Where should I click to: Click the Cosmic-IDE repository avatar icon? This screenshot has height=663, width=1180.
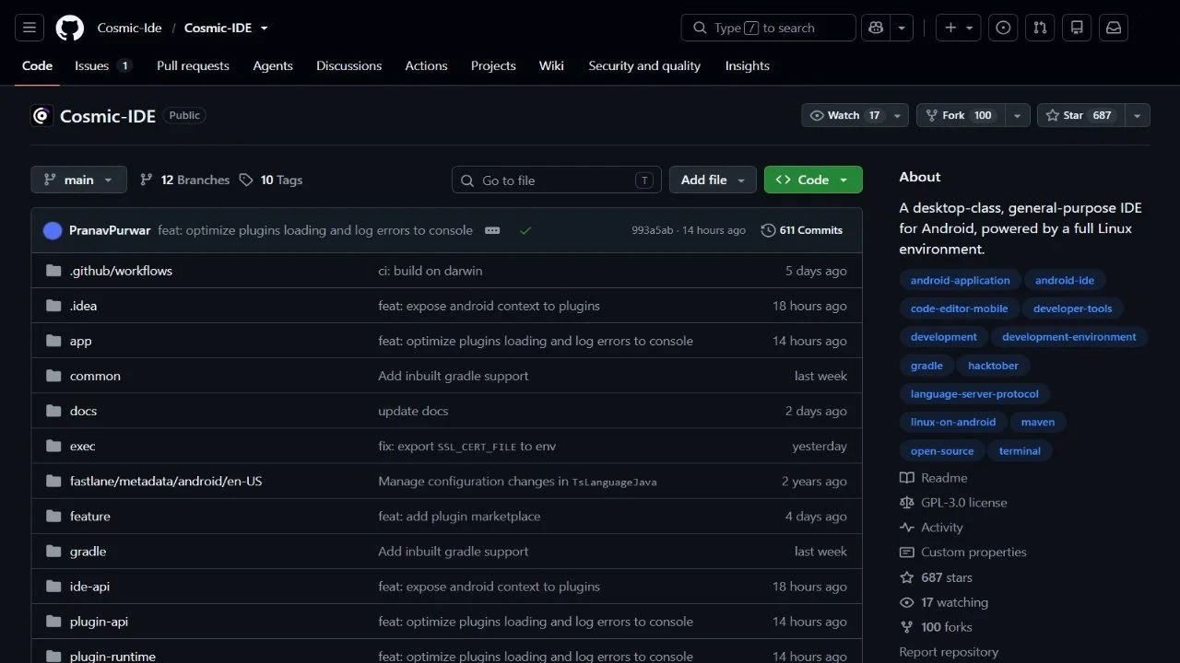pyautogui.click(x=41, y=116)
